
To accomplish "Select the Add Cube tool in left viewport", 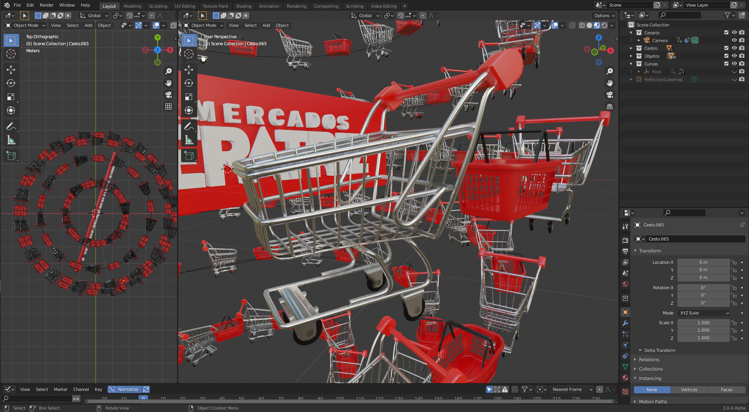I will point(11,156).
